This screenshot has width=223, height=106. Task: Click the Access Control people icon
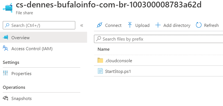[x=5, y=48]
